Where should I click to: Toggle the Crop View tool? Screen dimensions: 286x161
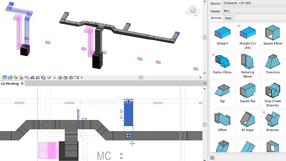coord(32,78)
